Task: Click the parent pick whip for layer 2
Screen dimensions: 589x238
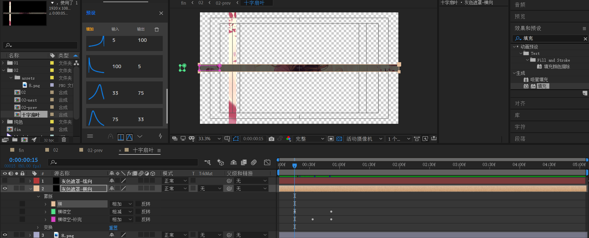Action: point(229,188)
